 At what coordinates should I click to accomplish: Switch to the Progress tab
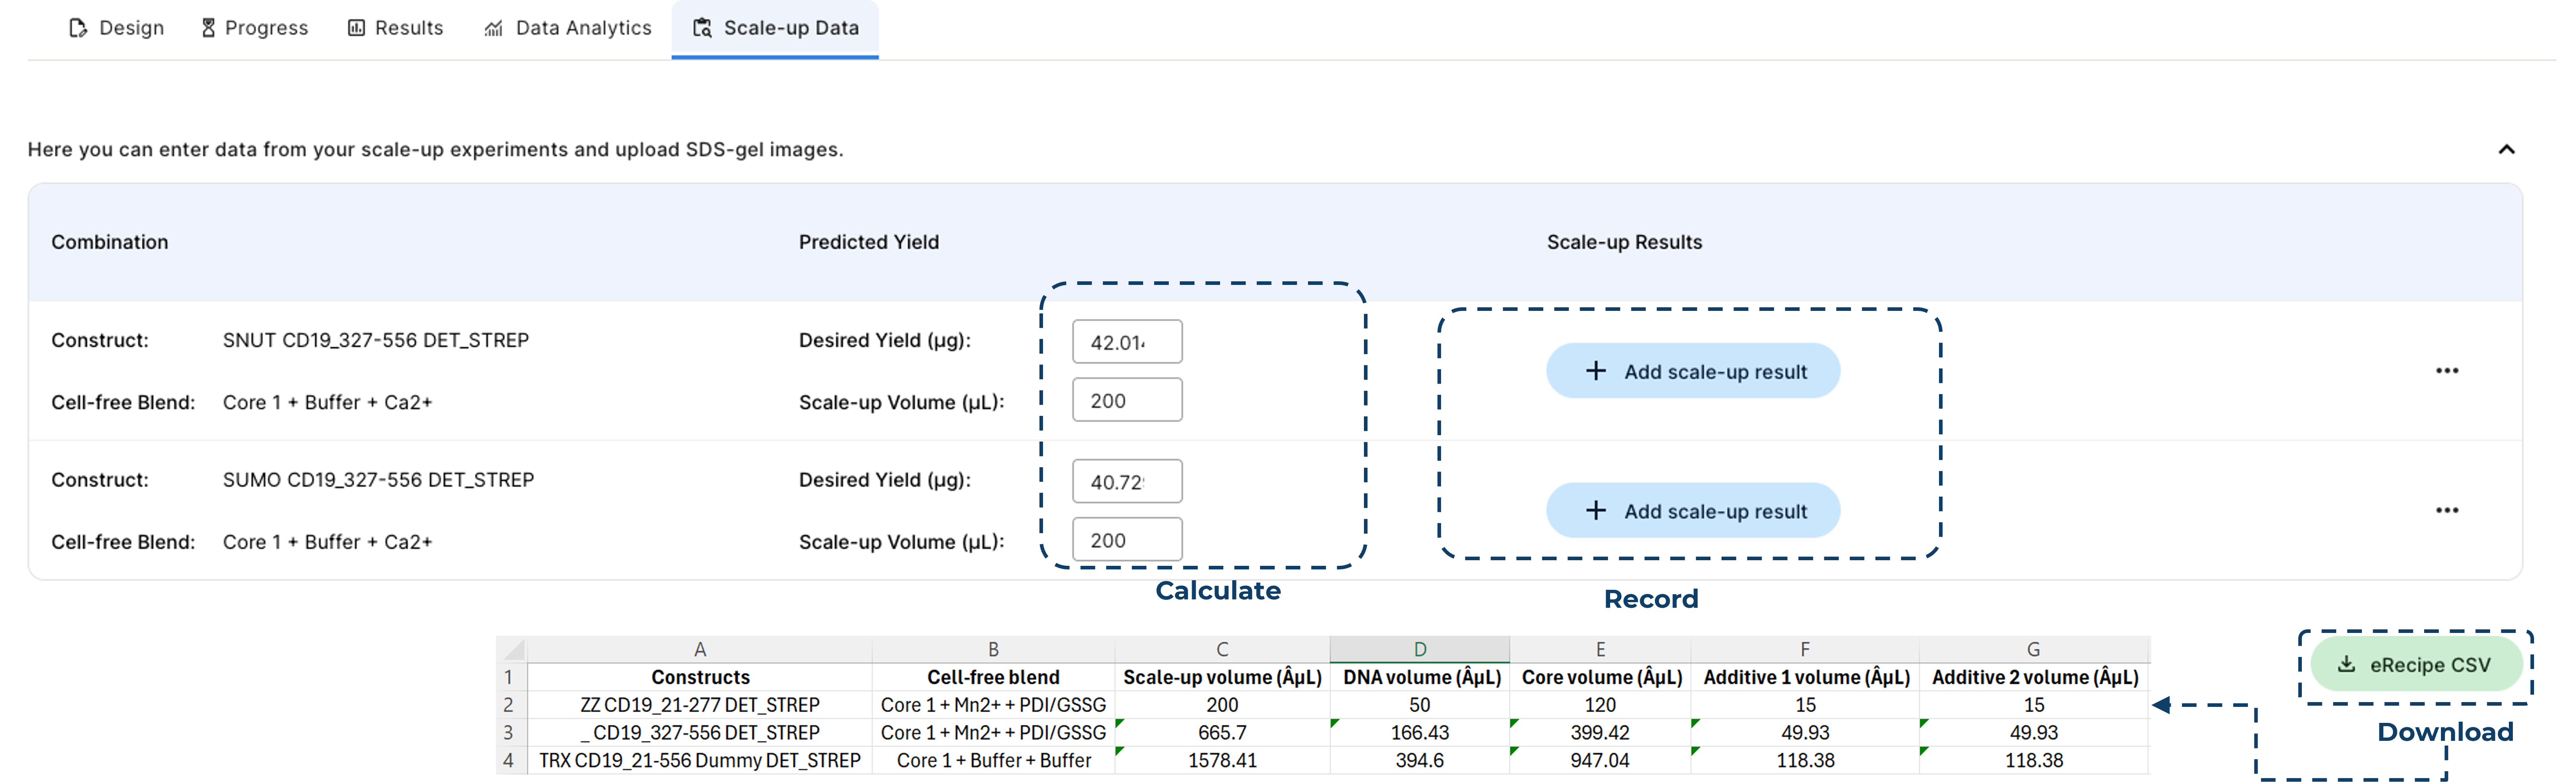[x=254, y=28]
